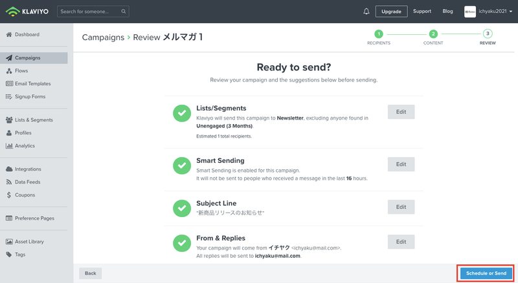This screenshot has width=518, height=283.
Task: Click the search magnifier icon
Action: pos(123,11)
